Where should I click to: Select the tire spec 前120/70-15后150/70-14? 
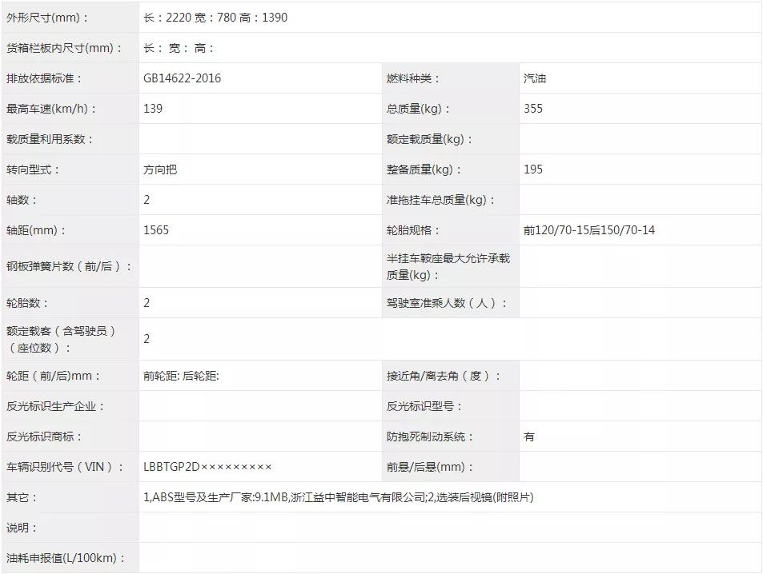pyautogui.click(x=588, y=230)
